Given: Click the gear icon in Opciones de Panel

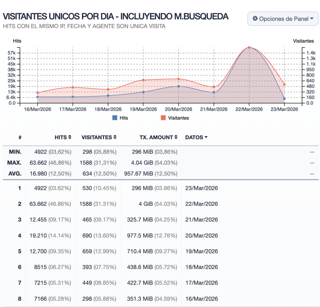Looking at the screenshot, I should point(255,18).
